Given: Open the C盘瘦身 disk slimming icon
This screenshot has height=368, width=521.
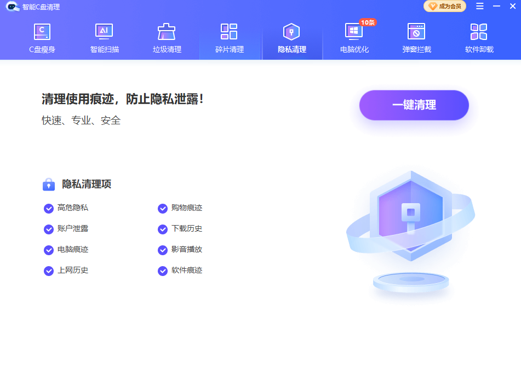Looking at the screenshot, I should (42, 32).
